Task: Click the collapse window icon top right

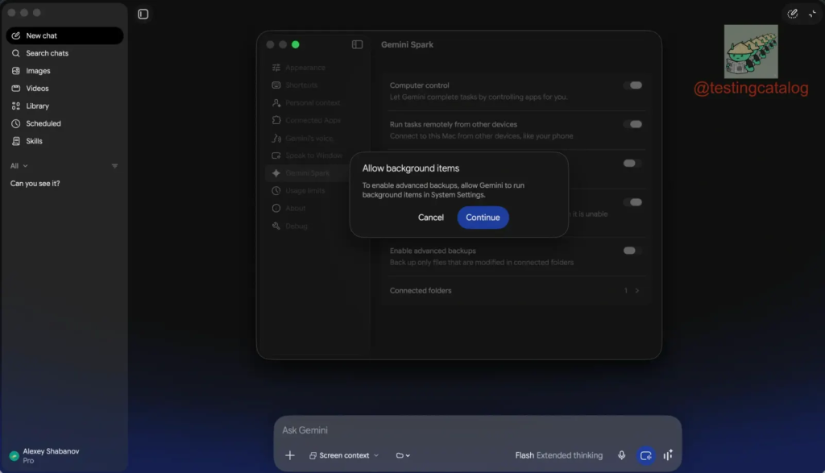Action: point(812,14)
